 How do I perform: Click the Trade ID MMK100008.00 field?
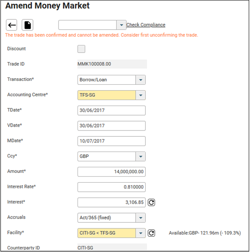click(x=112, y=64)
